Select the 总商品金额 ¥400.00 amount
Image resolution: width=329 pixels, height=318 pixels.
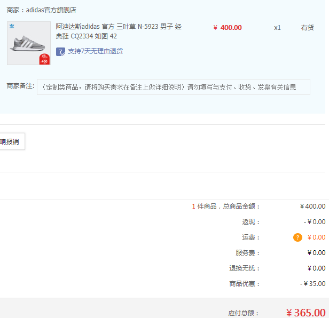click(x=312, y=206)
